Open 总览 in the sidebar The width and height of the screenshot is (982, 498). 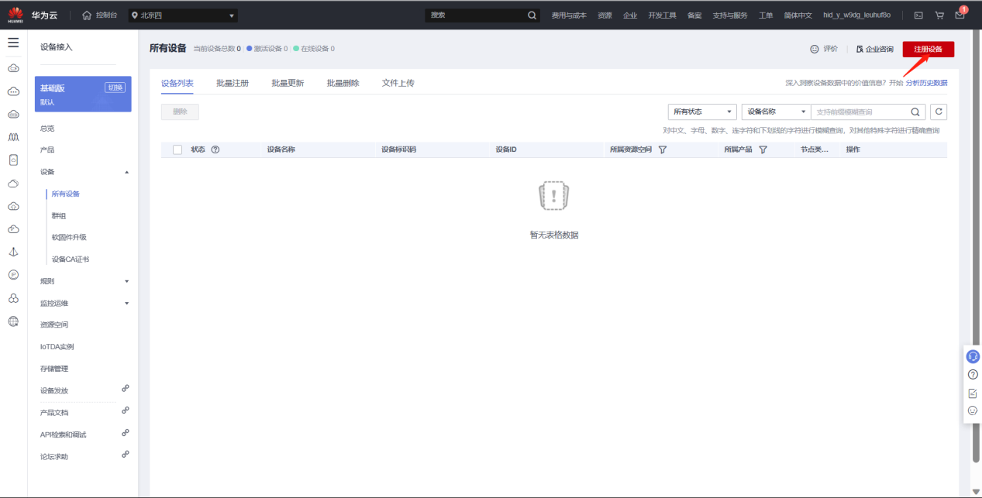click(47, 129)
